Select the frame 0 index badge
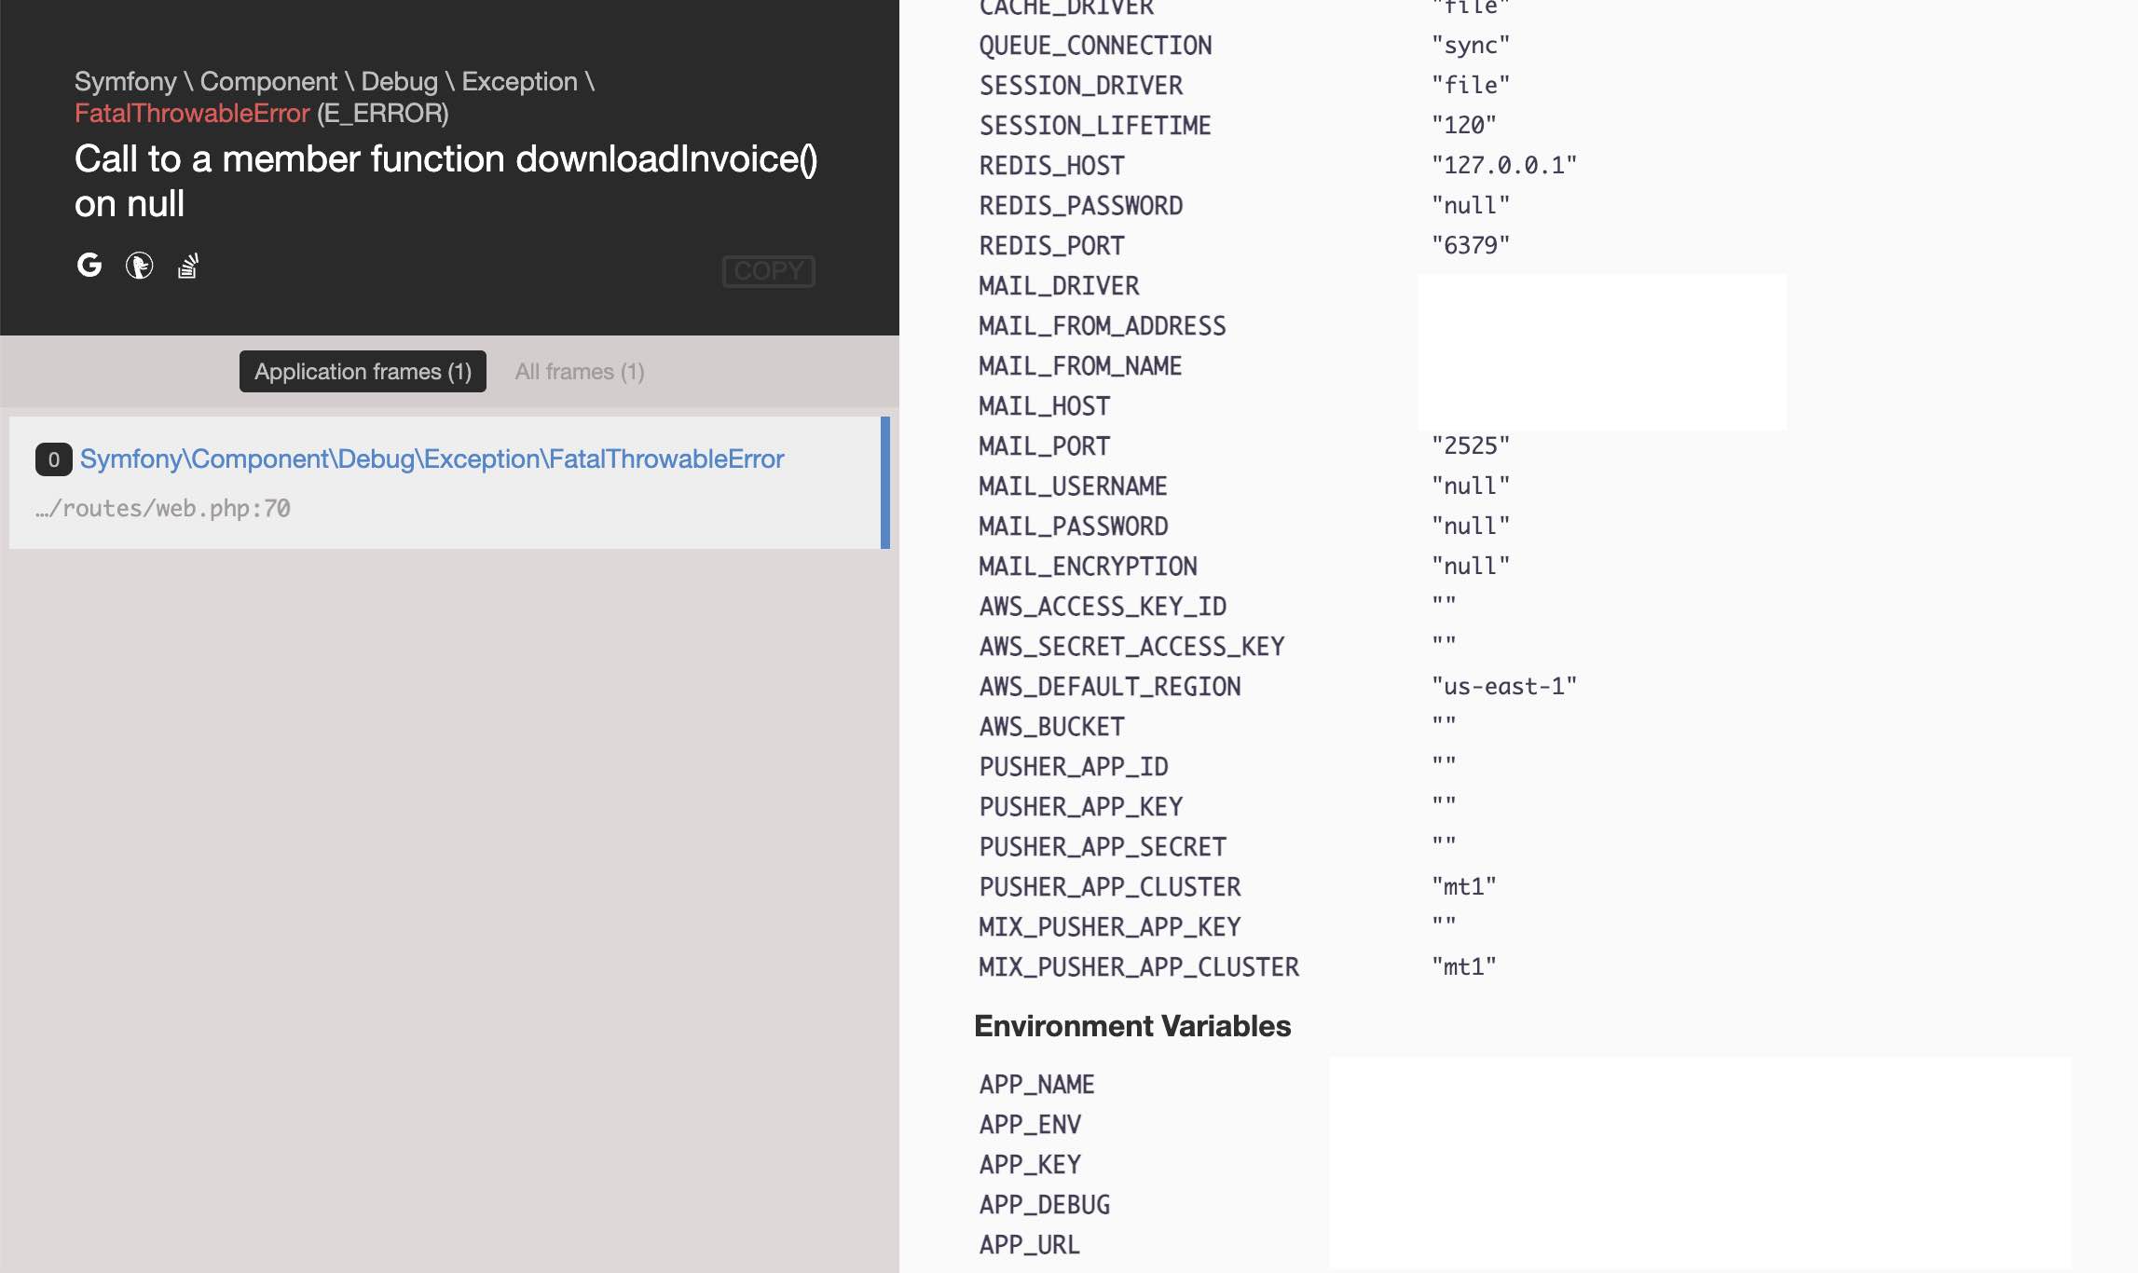Viewport: 2138px width, 1273px height. pos(53,459)
